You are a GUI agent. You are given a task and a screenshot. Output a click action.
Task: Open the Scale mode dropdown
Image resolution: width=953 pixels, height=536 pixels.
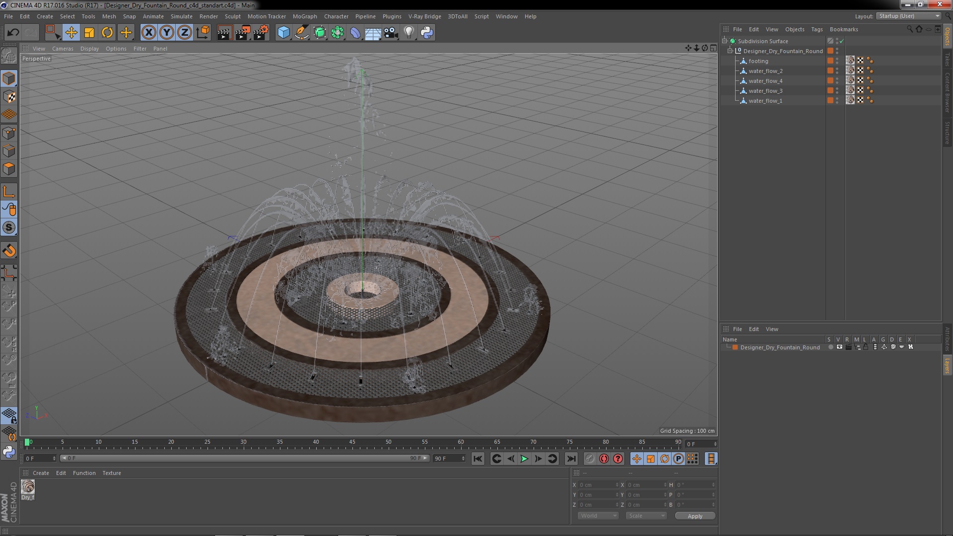pyautogui.click(x=646, y=516)
